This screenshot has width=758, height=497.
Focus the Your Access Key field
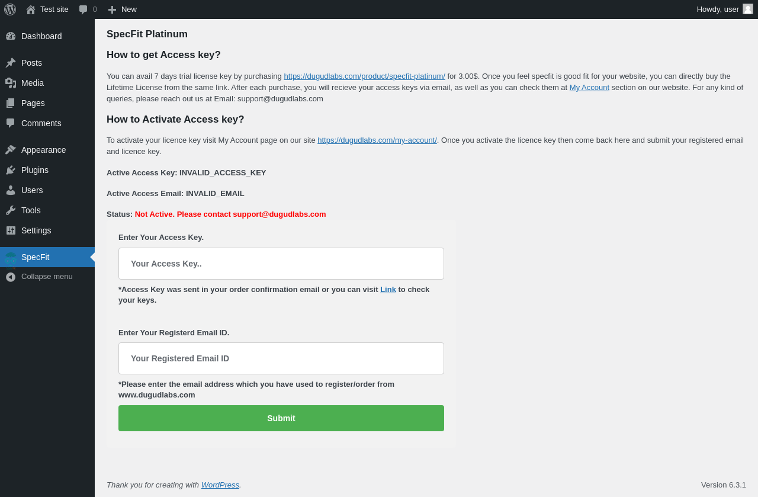pyautogui.click(x=281, y=264)
